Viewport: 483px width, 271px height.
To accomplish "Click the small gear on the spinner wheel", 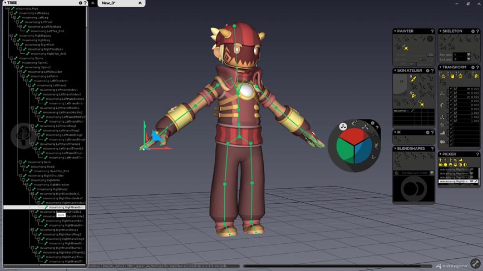I will click(x=372, y=123).
